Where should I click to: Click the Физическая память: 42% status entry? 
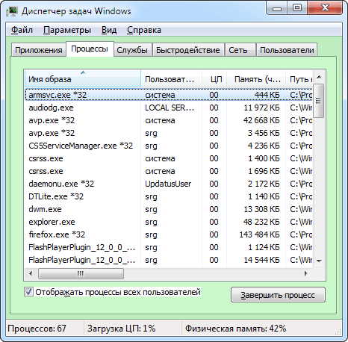[x=235, y=329]
